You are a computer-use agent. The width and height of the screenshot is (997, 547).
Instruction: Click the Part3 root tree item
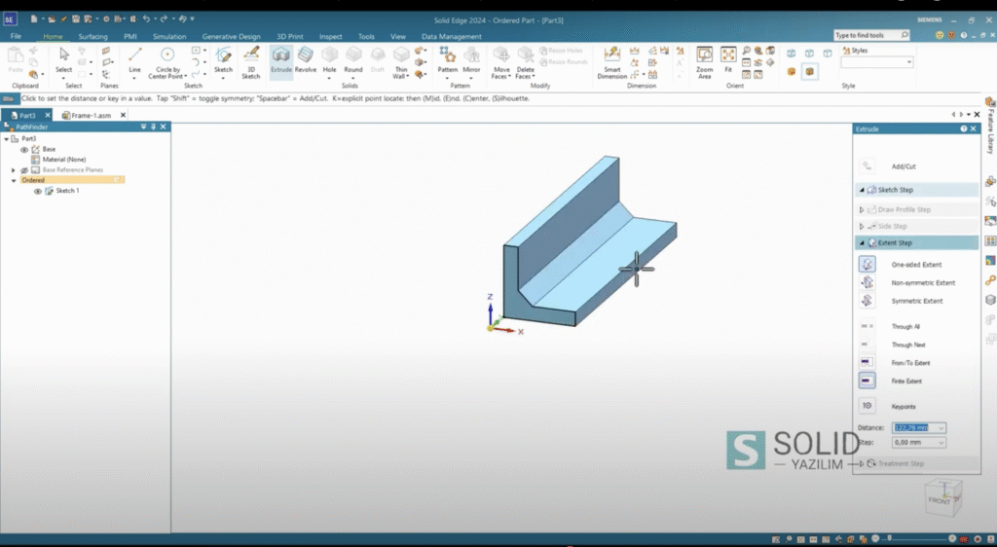coord(28,138)
